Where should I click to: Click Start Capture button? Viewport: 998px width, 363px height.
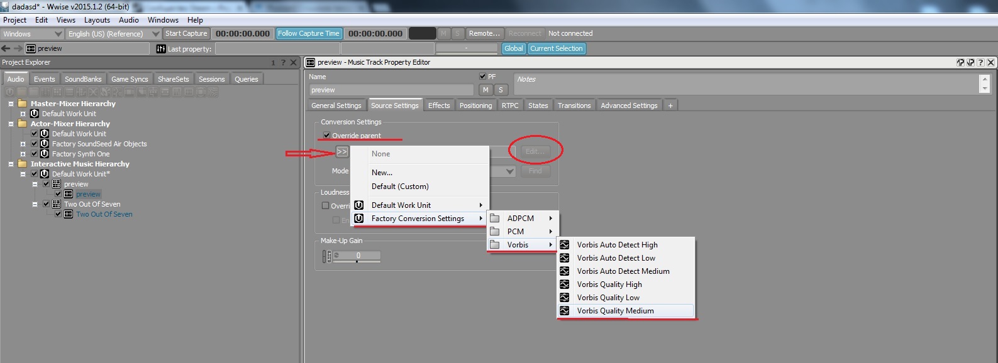coord(186,34)
